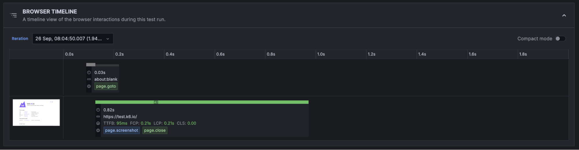Open the test.k6.io screenshot thumbnail

pos(36,112)
